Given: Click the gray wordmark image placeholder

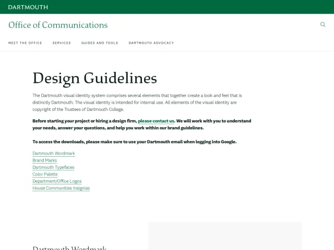Looking at the screenshot, I should point(225,236).
